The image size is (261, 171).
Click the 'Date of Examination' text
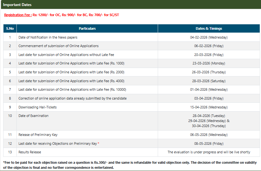[x=34, y=116]
